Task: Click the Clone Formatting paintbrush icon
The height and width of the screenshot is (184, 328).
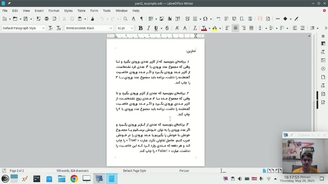Action: tap(92, 19)
